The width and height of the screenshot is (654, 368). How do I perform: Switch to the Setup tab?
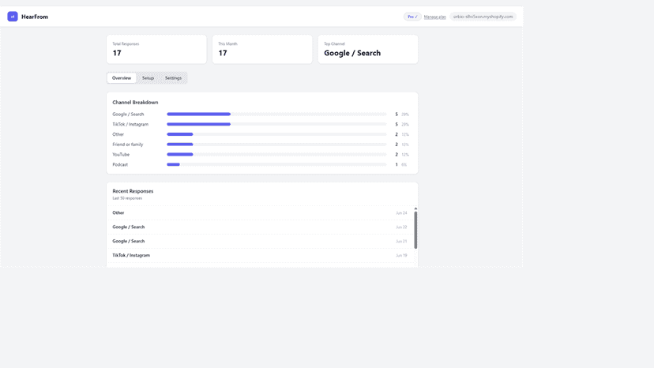[148, 78]
